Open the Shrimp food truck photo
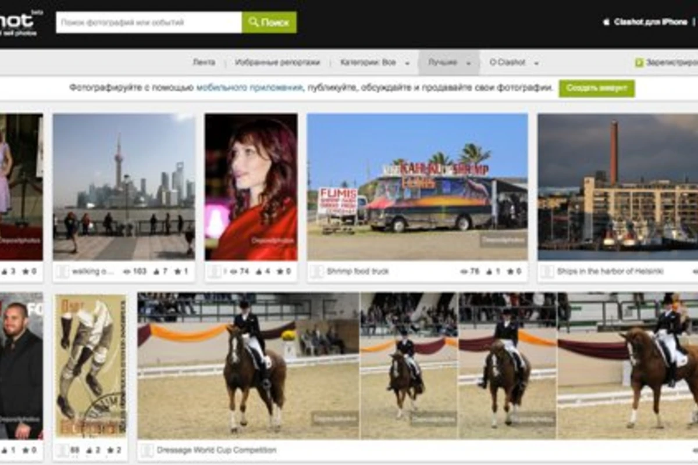 417,187
